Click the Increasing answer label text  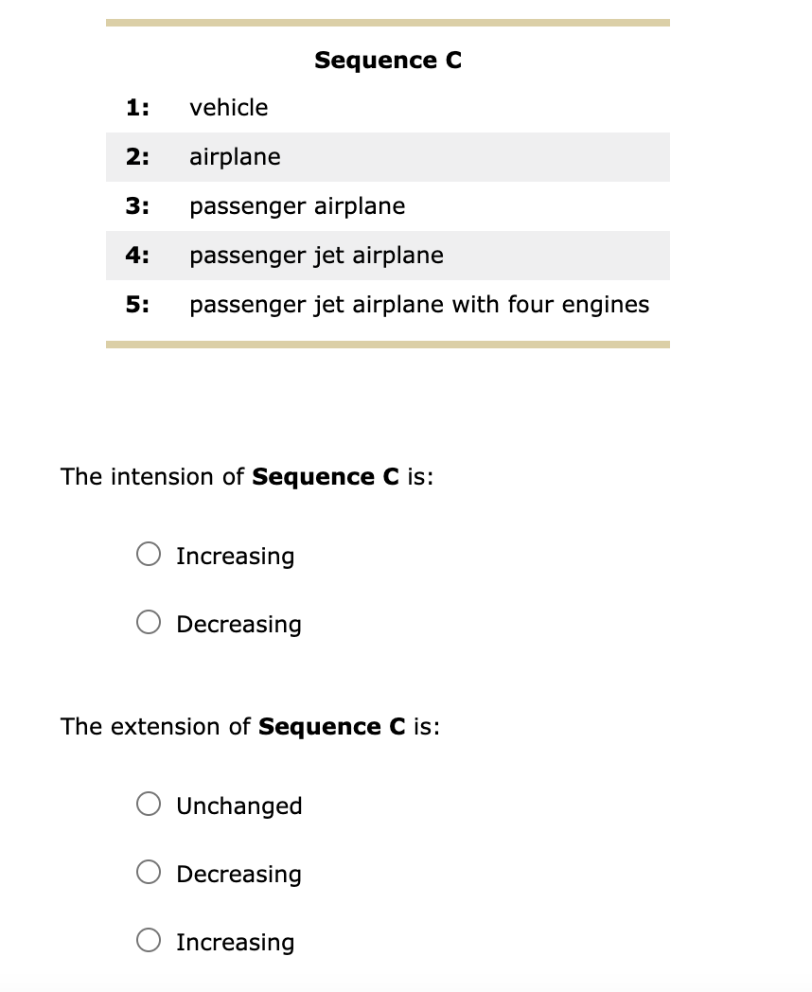[x=235, y=556]
